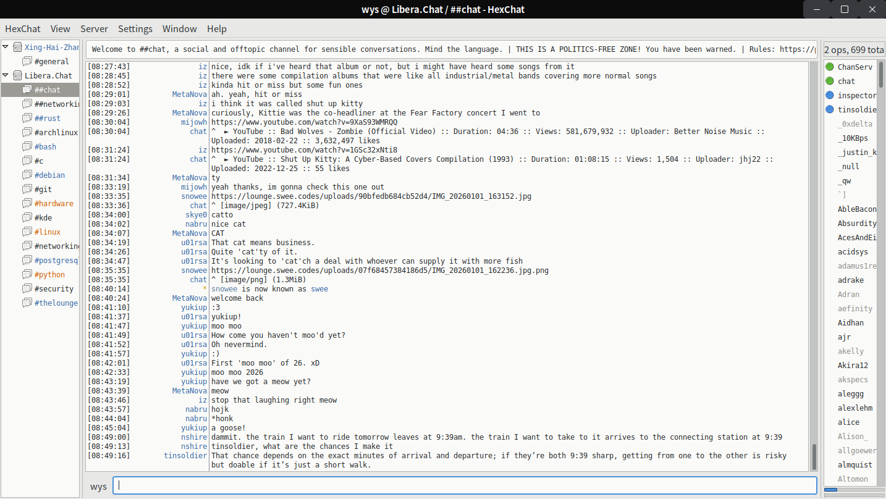Click the blue status icon beside inspector
Viewport: 886px width, 499px height.
coord(830,95)
